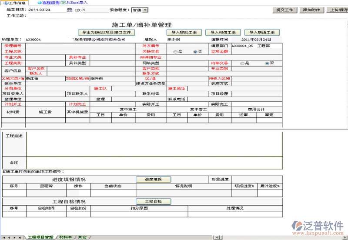Viewport: 348px width, 240px height.
Task: Click the 提交工作 button
Action: click(x=285, y=10)
